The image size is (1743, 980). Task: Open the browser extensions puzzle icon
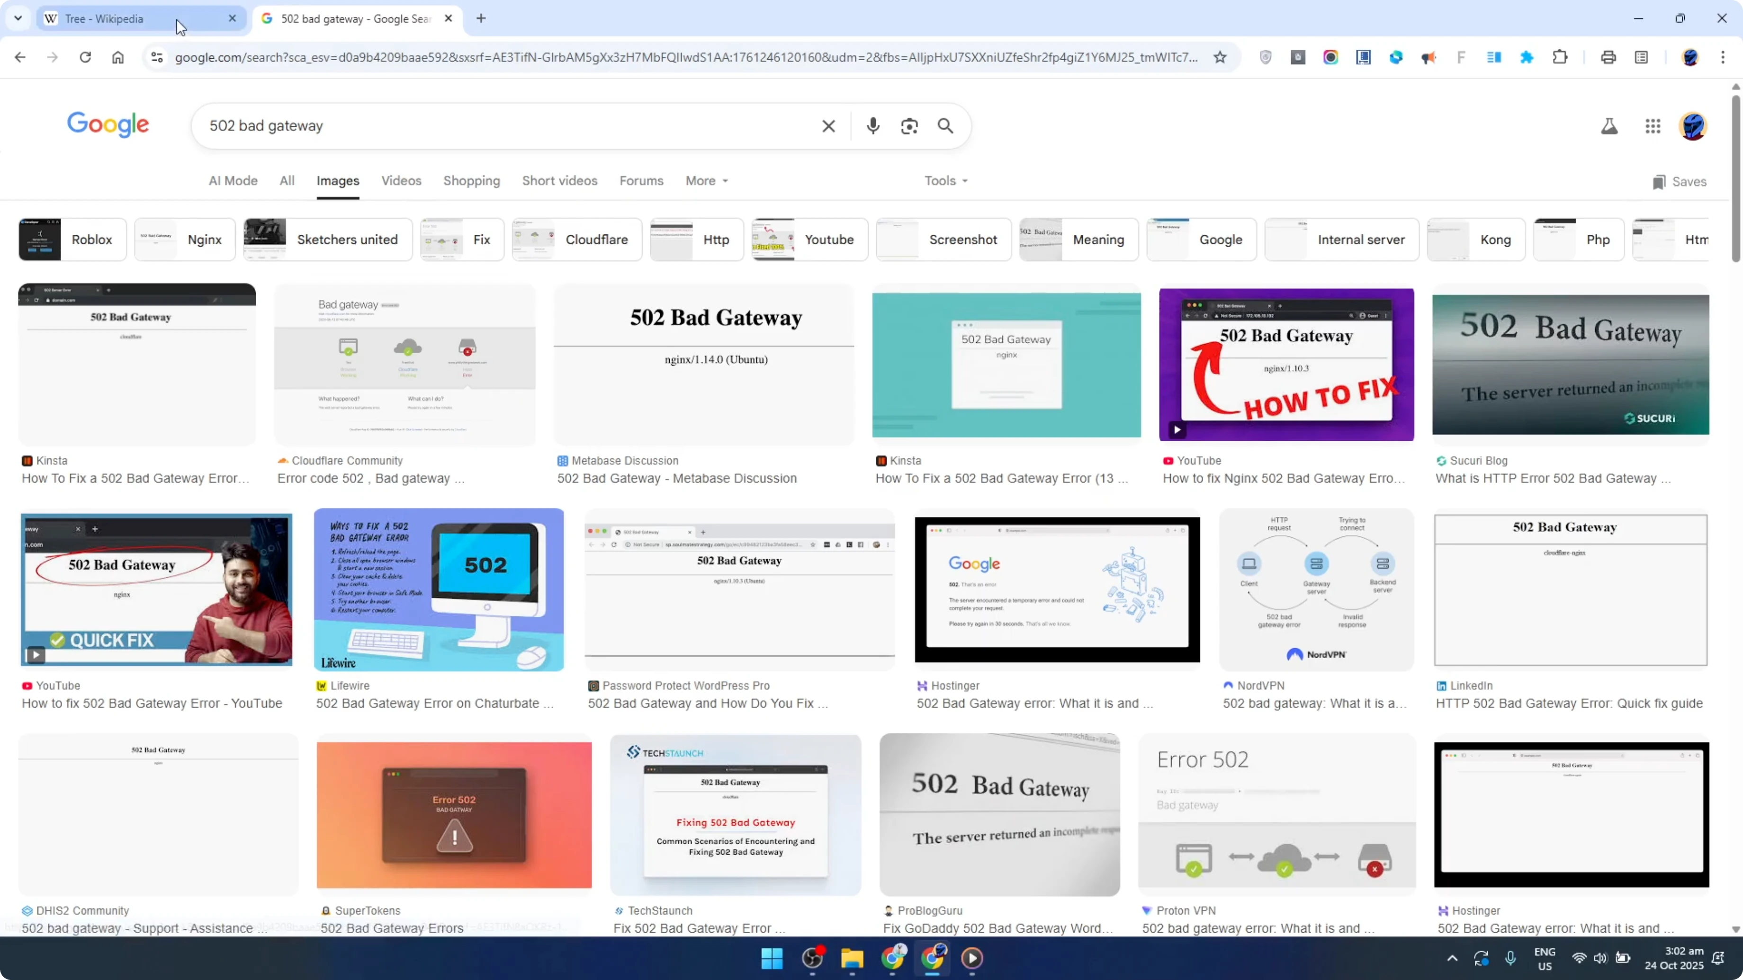tap(1560, 57)
